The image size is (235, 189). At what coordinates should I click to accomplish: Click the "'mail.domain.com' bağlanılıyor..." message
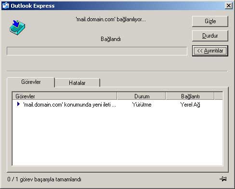[111, 19]
